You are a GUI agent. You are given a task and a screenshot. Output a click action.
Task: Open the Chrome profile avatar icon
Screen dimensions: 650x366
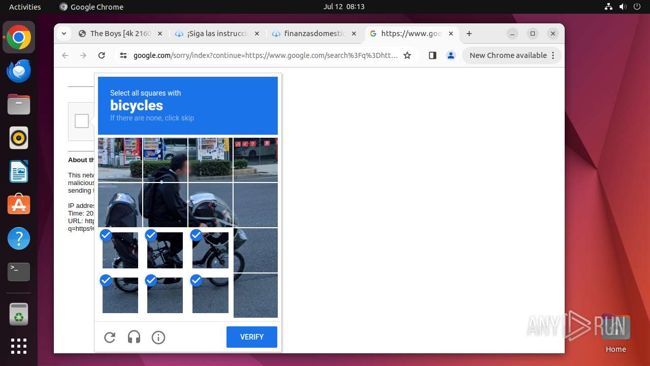coord(451,55)
